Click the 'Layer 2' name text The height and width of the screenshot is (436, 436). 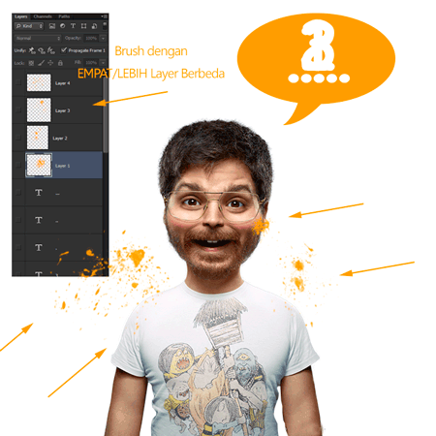(x=60, y=139)
